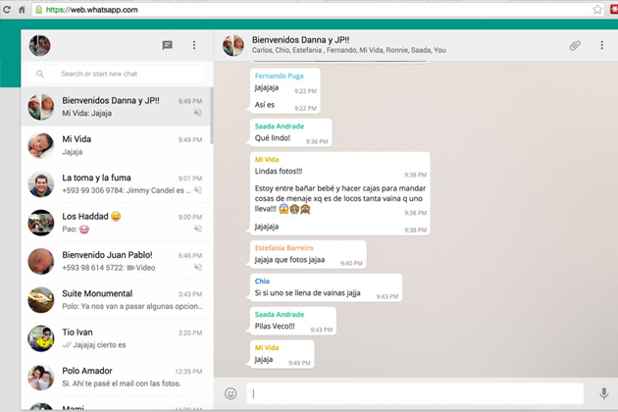Open the conversation three-dot menu
The image size is (618, 412).
click(600, 45)
